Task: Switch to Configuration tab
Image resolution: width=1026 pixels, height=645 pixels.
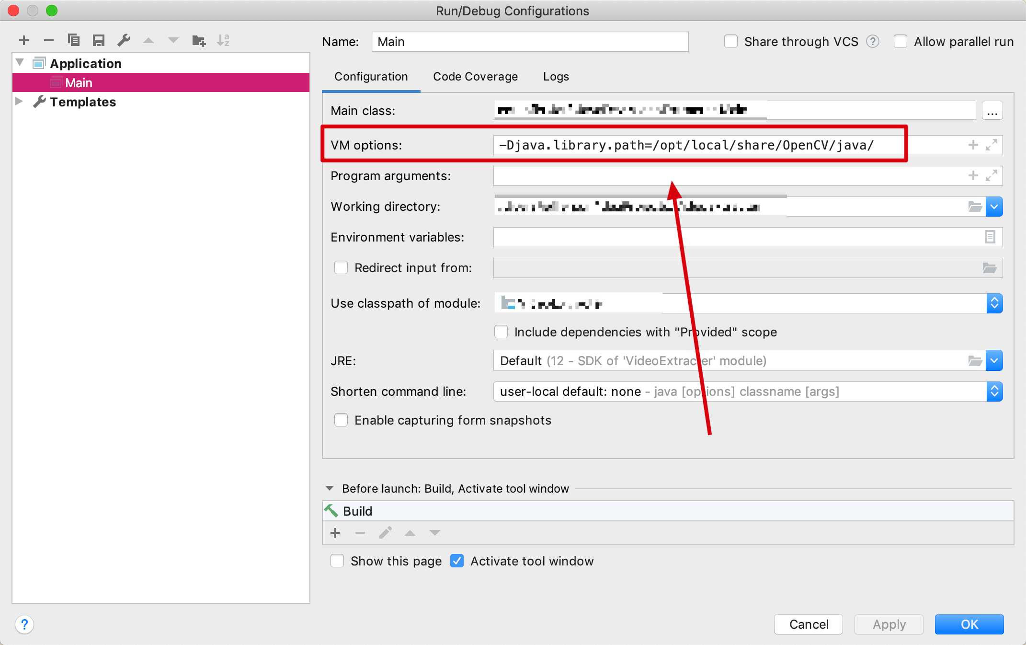Action: pos(371,77)
